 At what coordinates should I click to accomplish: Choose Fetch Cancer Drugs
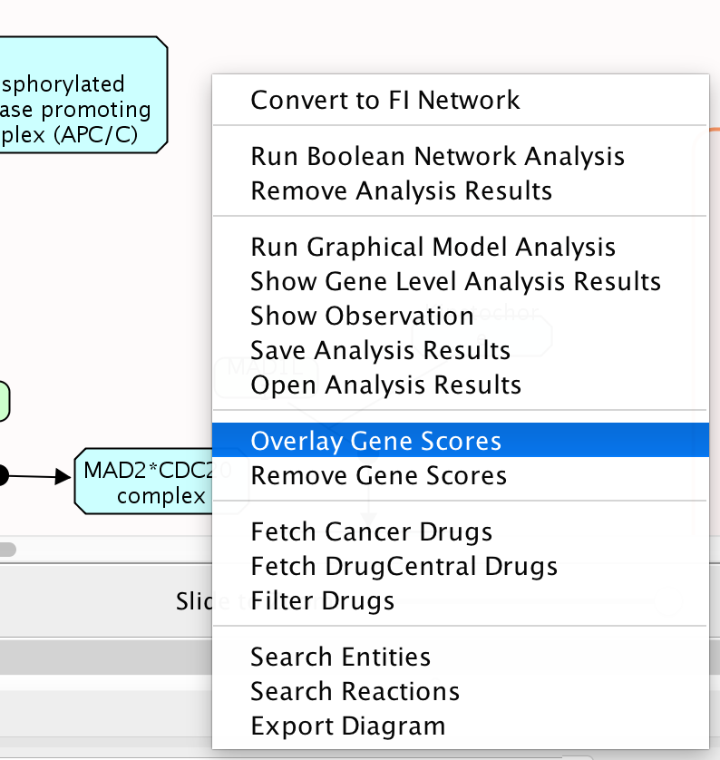(371, 531)
